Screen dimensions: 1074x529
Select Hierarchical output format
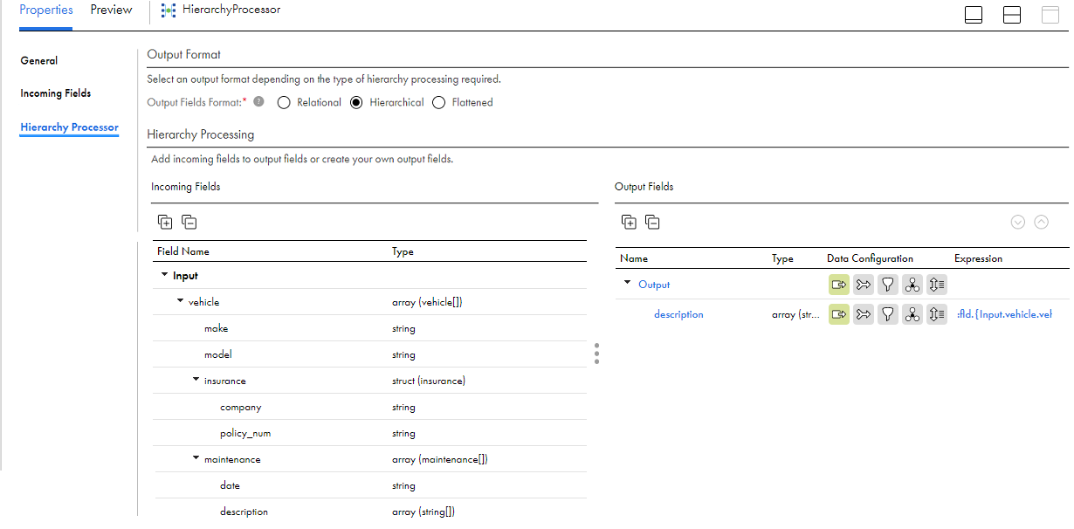point(356,103)
